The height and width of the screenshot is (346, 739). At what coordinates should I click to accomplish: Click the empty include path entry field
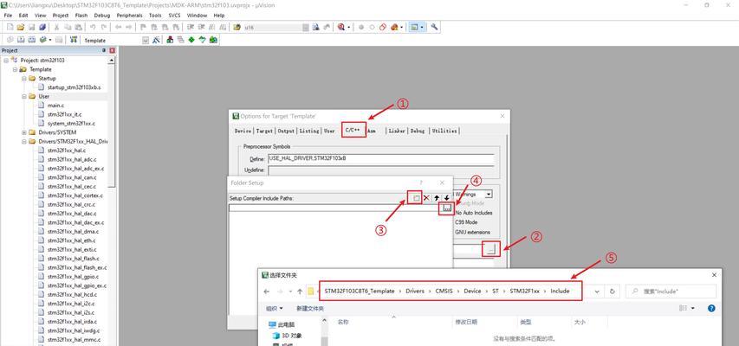(x=334, y=208)
